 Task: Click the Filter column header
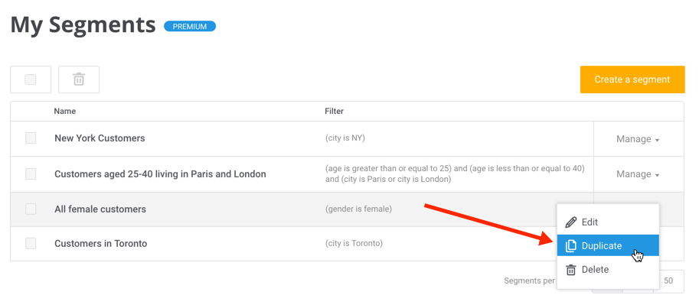pyautogui.click(x=335, y=112)
